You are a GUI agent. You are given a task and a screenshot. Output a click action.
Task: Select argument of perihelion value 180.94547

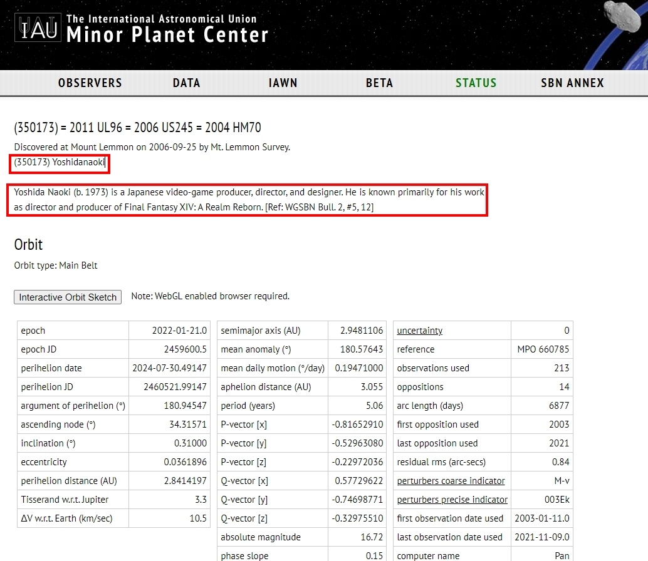point(185,406)
